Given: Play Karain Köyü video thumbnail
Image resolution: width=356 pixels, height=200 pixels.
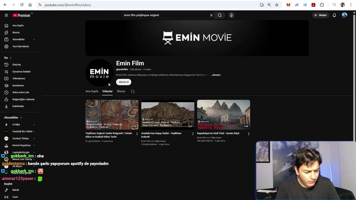Looking at the screenshot, I should click(224, 115).
